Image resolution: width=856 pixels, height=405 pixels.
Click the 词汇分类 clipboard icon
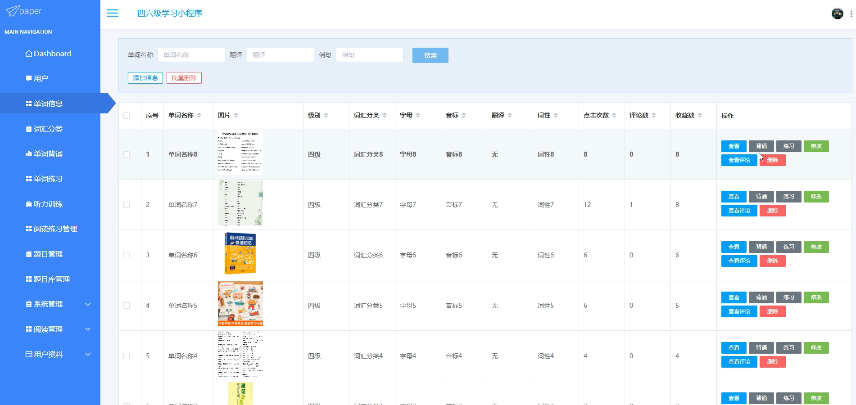pos(29,129)
